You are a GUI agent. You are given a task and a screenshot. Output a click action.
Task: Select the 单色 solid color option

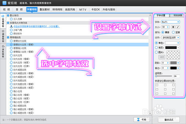click(156, 43)
